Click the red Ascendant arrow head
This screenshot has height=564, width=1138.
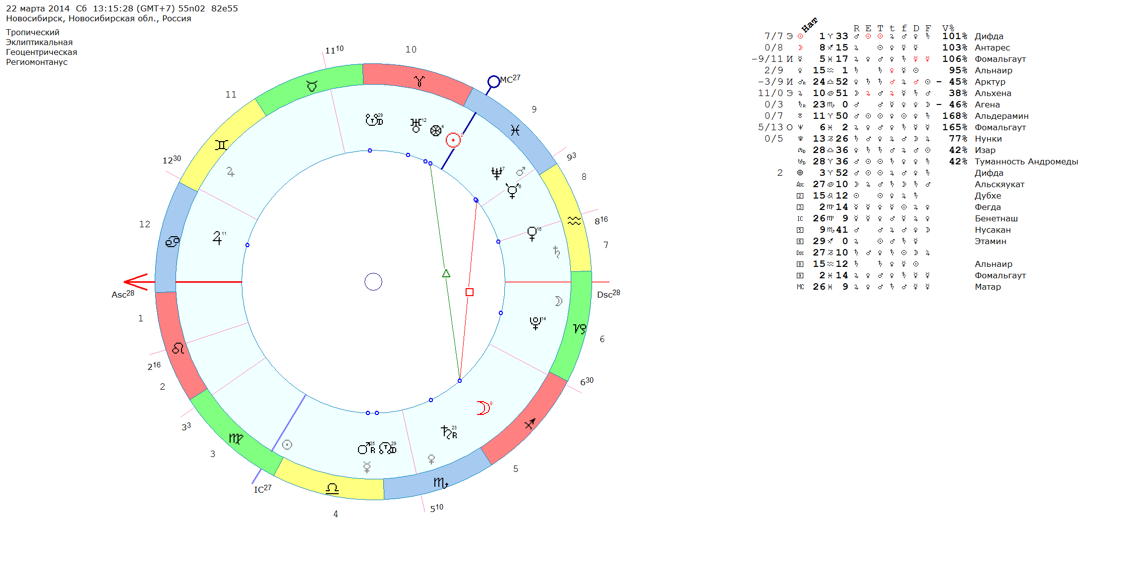point(135,282)
